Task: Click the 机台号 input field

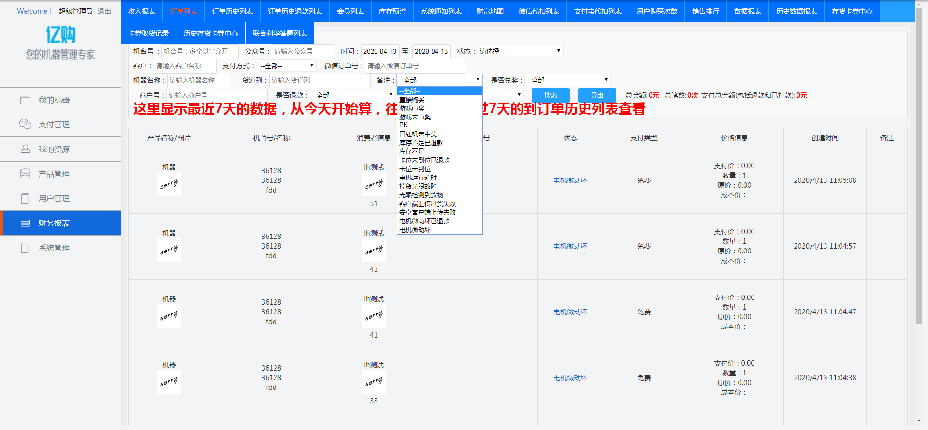Action: (200, 51)
